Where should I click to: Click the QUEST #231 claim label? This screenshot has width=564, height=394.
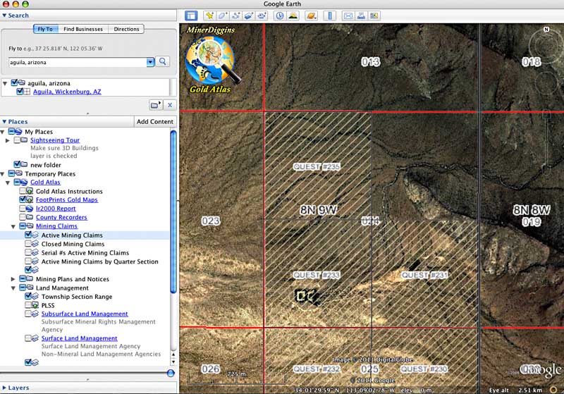pyautogui.click(x=424, y=275)
